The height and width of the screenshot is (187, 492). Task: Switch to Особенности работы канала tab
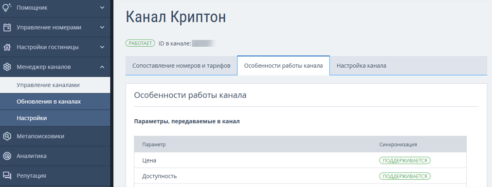pyautogui.click(x=283, y=66)
